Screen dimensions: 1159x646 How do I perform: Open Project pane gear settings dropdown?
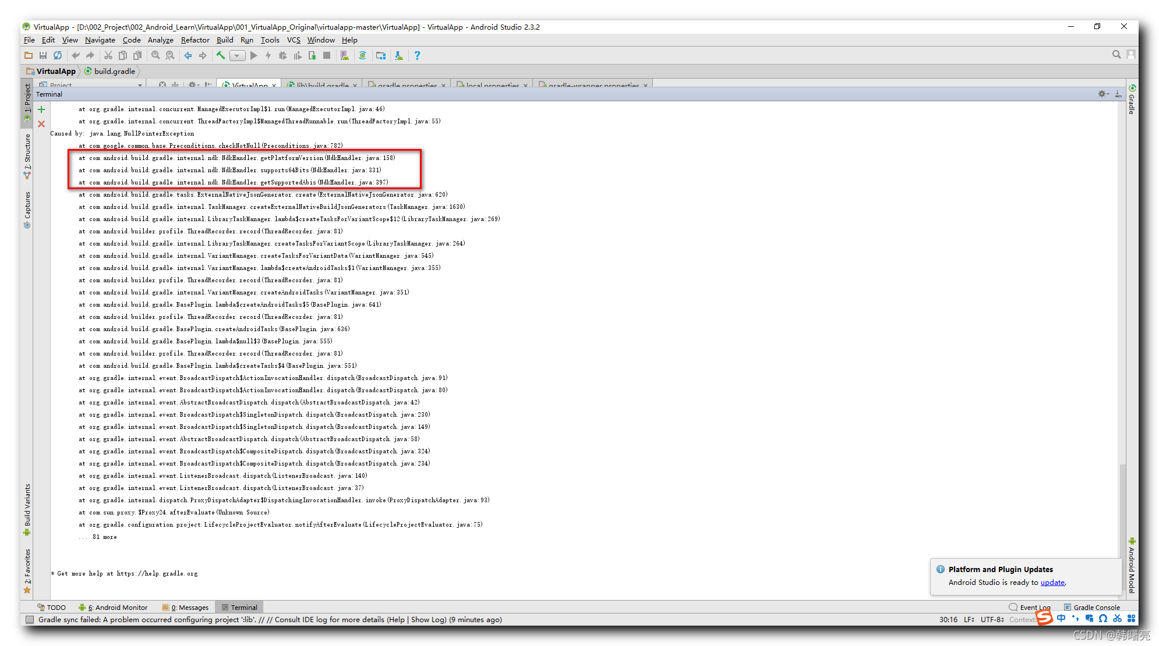[x=194, y=85]
